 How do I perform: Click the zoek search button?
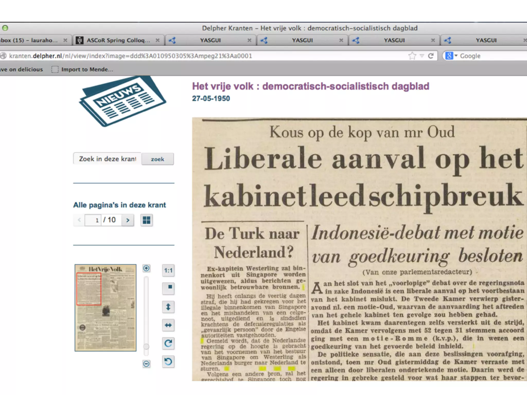point(157,159)
